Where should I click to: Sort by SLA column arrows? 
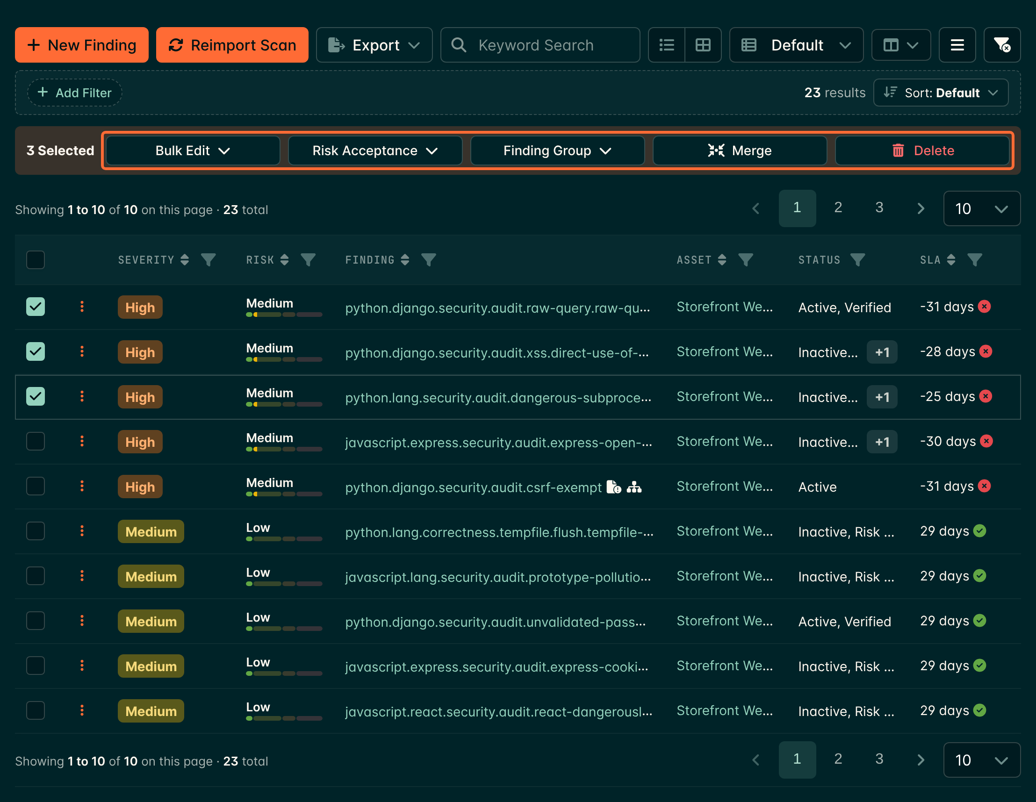[x=950, y=259]
